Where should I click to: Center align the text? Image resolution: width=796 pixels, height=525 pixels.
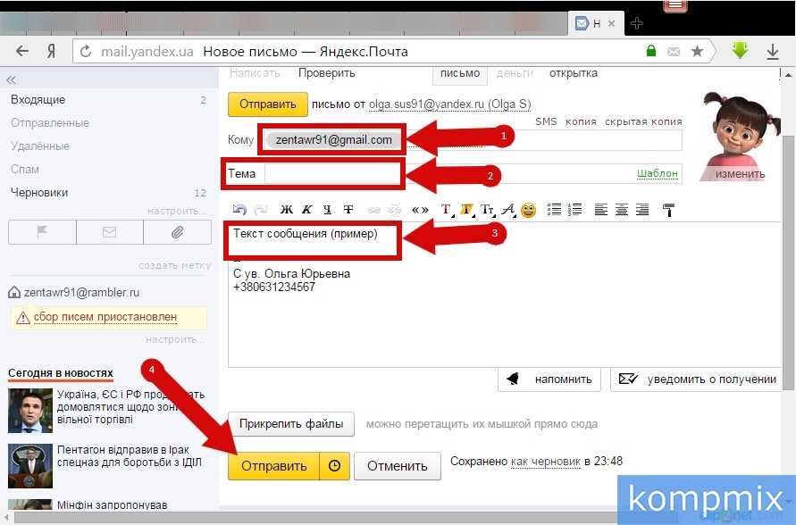[622, 210]
